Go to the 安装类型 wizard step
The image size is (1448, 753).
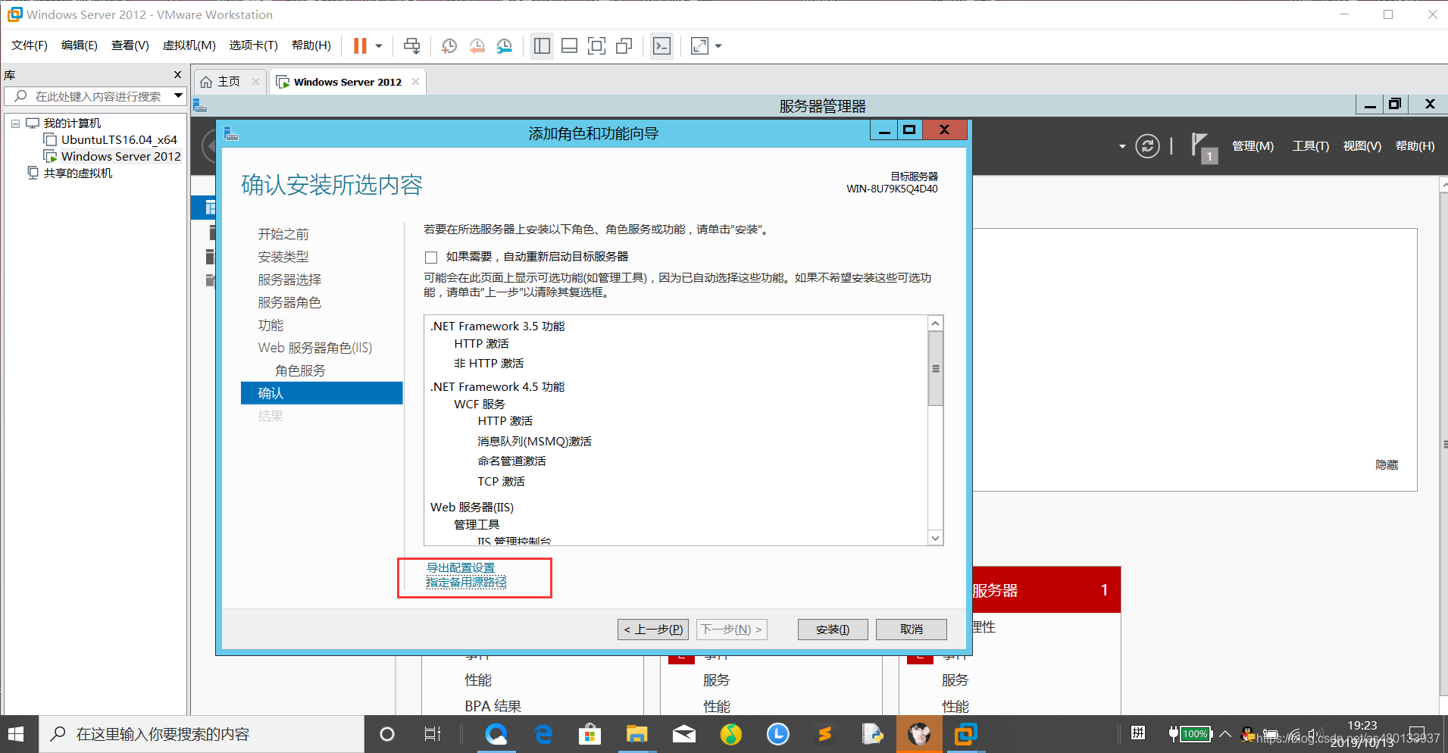tap(283, 258)
